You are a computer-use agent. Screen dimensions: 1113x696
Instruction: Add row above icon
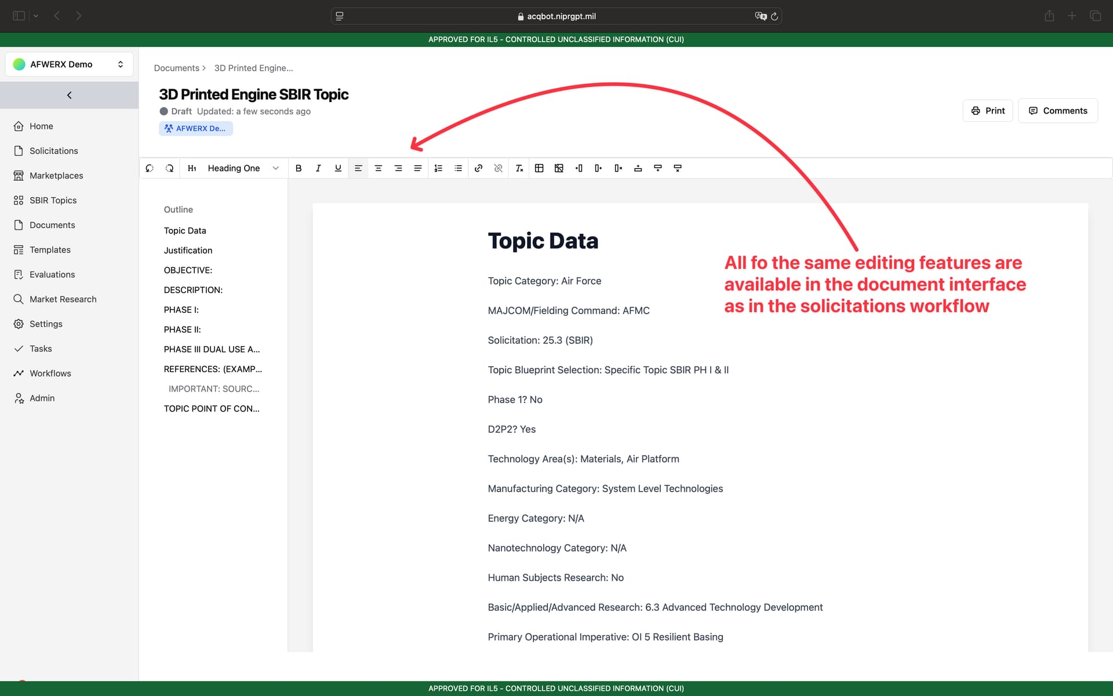pos(638,168)
